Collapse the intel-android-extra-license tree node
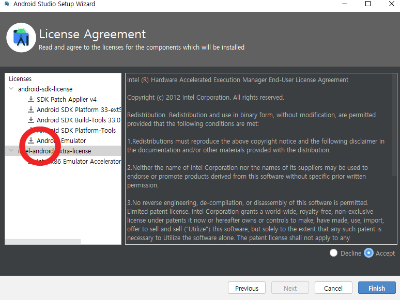Screen dimensions: 400x300 (x=11, y=151)
